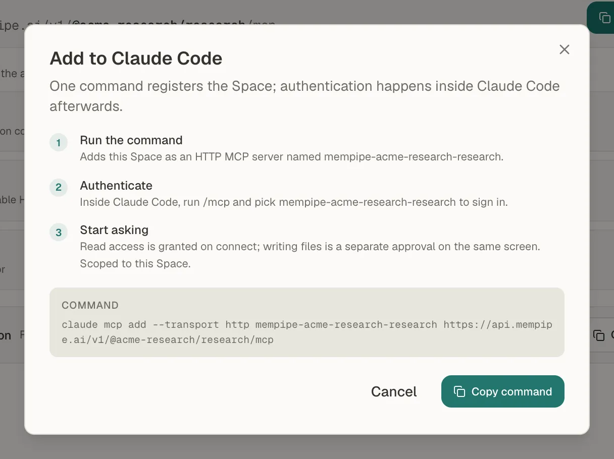Click the Copy command button
The height and width of the screenshot is (459, 614).
[502, 391]
